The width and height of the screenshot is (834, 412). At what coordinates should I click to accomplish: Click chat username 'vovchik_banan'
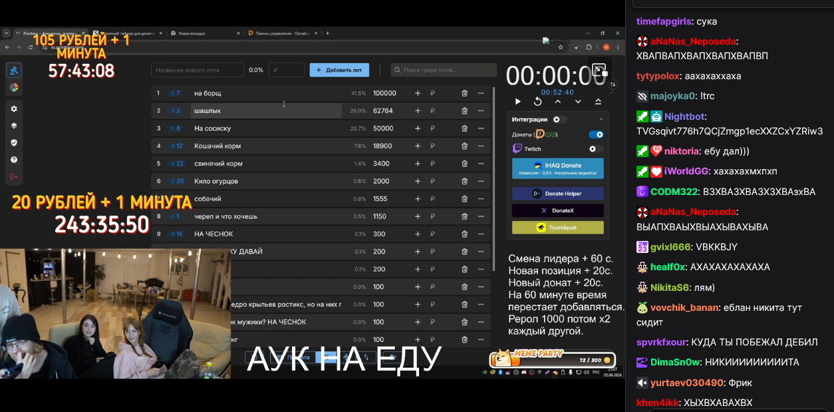coord(684,308)
